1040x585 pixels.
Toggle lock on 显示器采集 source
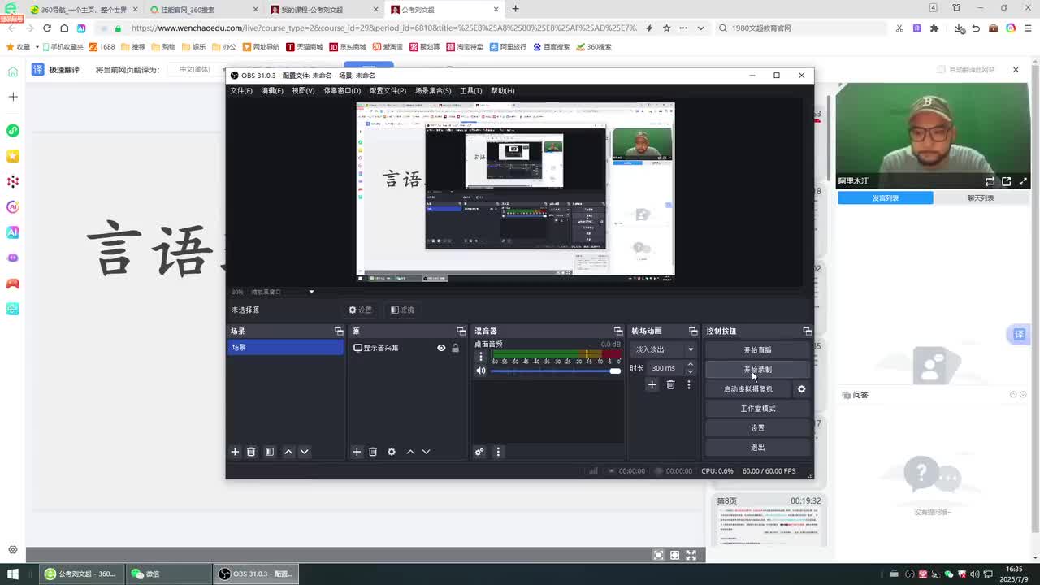tap(455, 348)
